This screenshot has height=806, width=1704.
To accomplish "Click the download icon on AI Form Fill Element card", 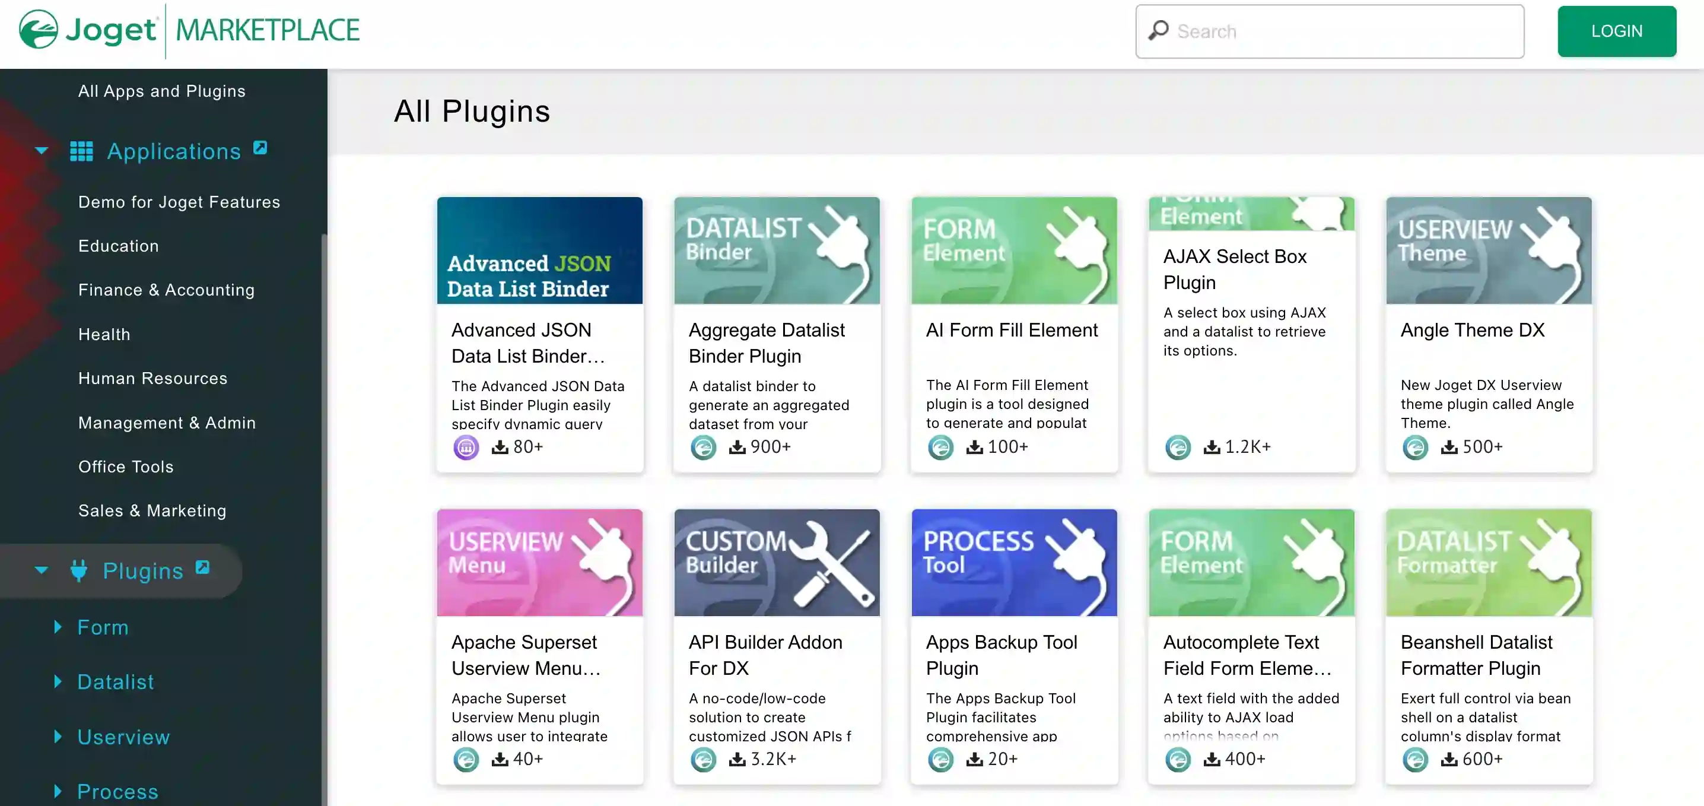I will [974, 448].
